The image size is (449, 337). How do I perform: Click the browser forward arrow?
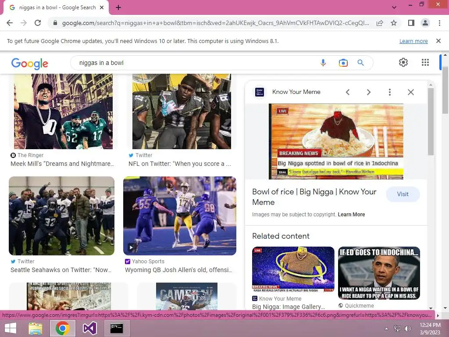[24, 23]
